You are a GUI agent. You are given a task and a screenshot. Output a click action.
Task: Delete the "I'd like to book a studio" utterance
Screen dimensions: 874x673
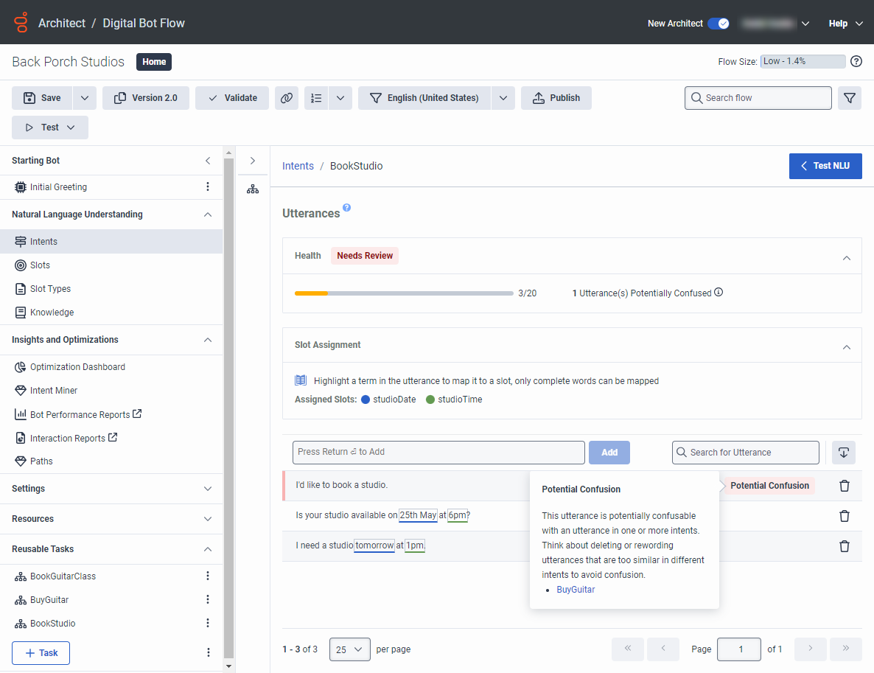click(x=845, y=486)
